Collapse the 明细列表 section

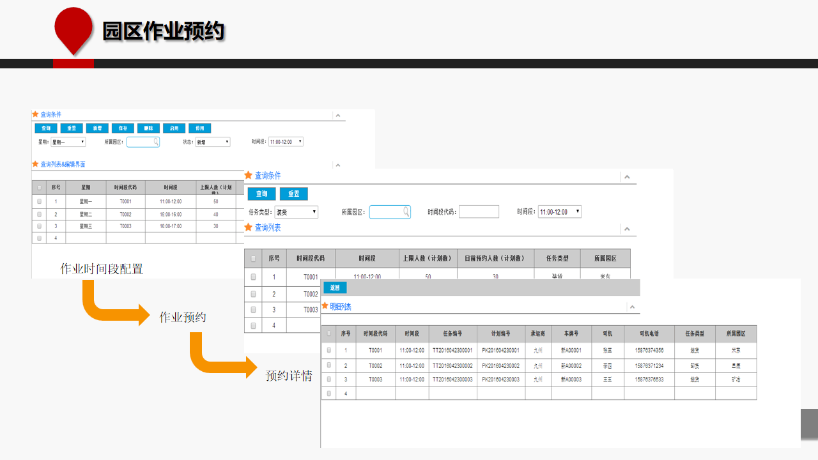tap(632, 307)
